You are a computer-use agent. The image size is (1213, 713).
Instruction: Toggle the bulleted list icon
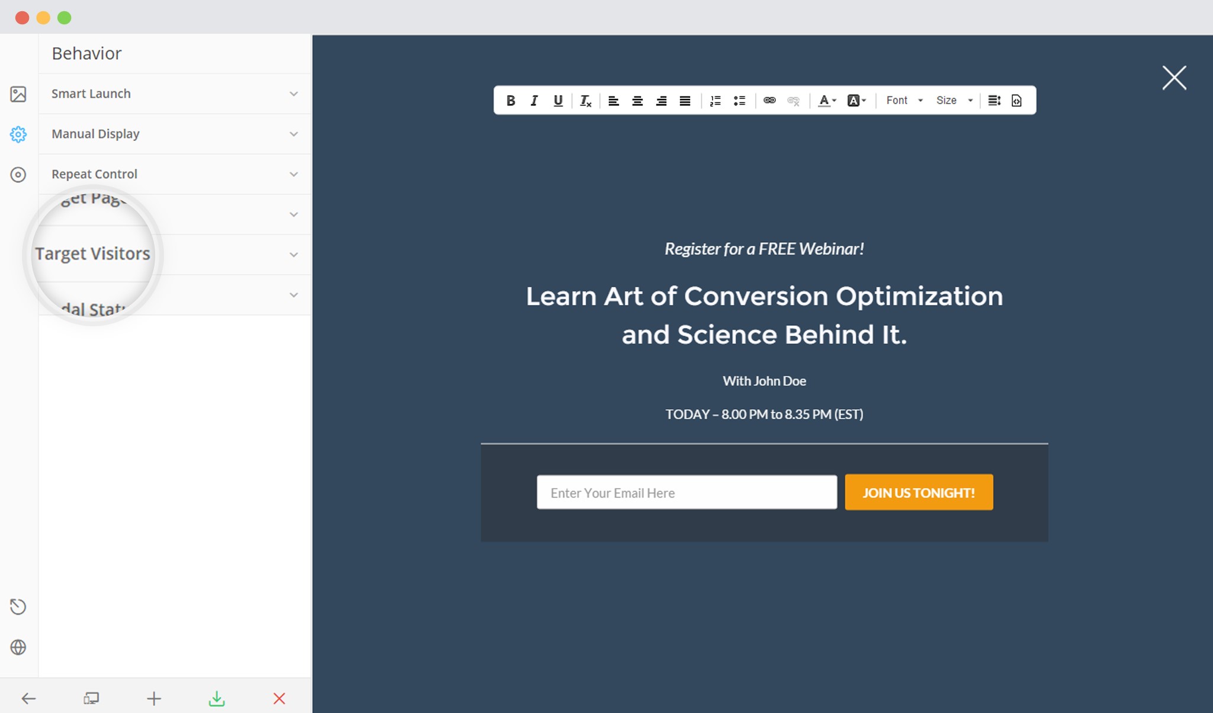(x=739, y=99)
